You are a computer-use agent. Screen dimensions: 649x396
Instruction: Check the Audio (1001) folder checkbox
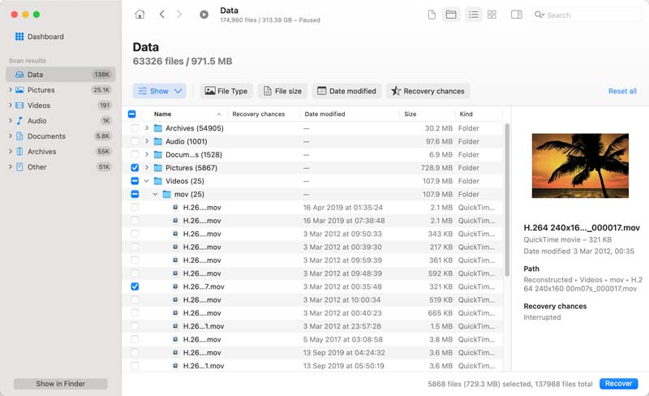pyautogui.click(x=135, y=141)
